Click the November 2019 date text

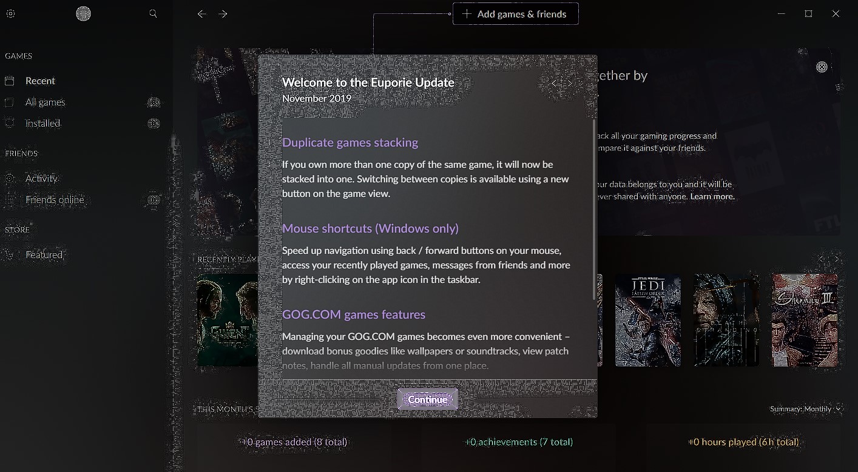(317, 98)
